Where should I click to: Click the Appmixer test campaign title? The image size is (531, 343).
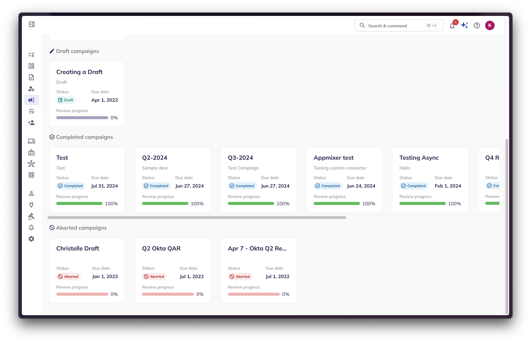[333, 158]
